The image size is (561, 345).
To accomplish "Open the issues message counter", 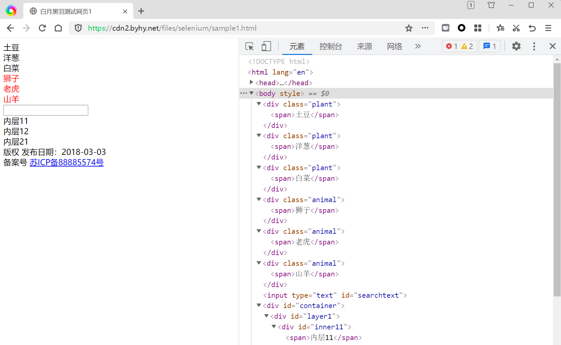I will point(489,46).
